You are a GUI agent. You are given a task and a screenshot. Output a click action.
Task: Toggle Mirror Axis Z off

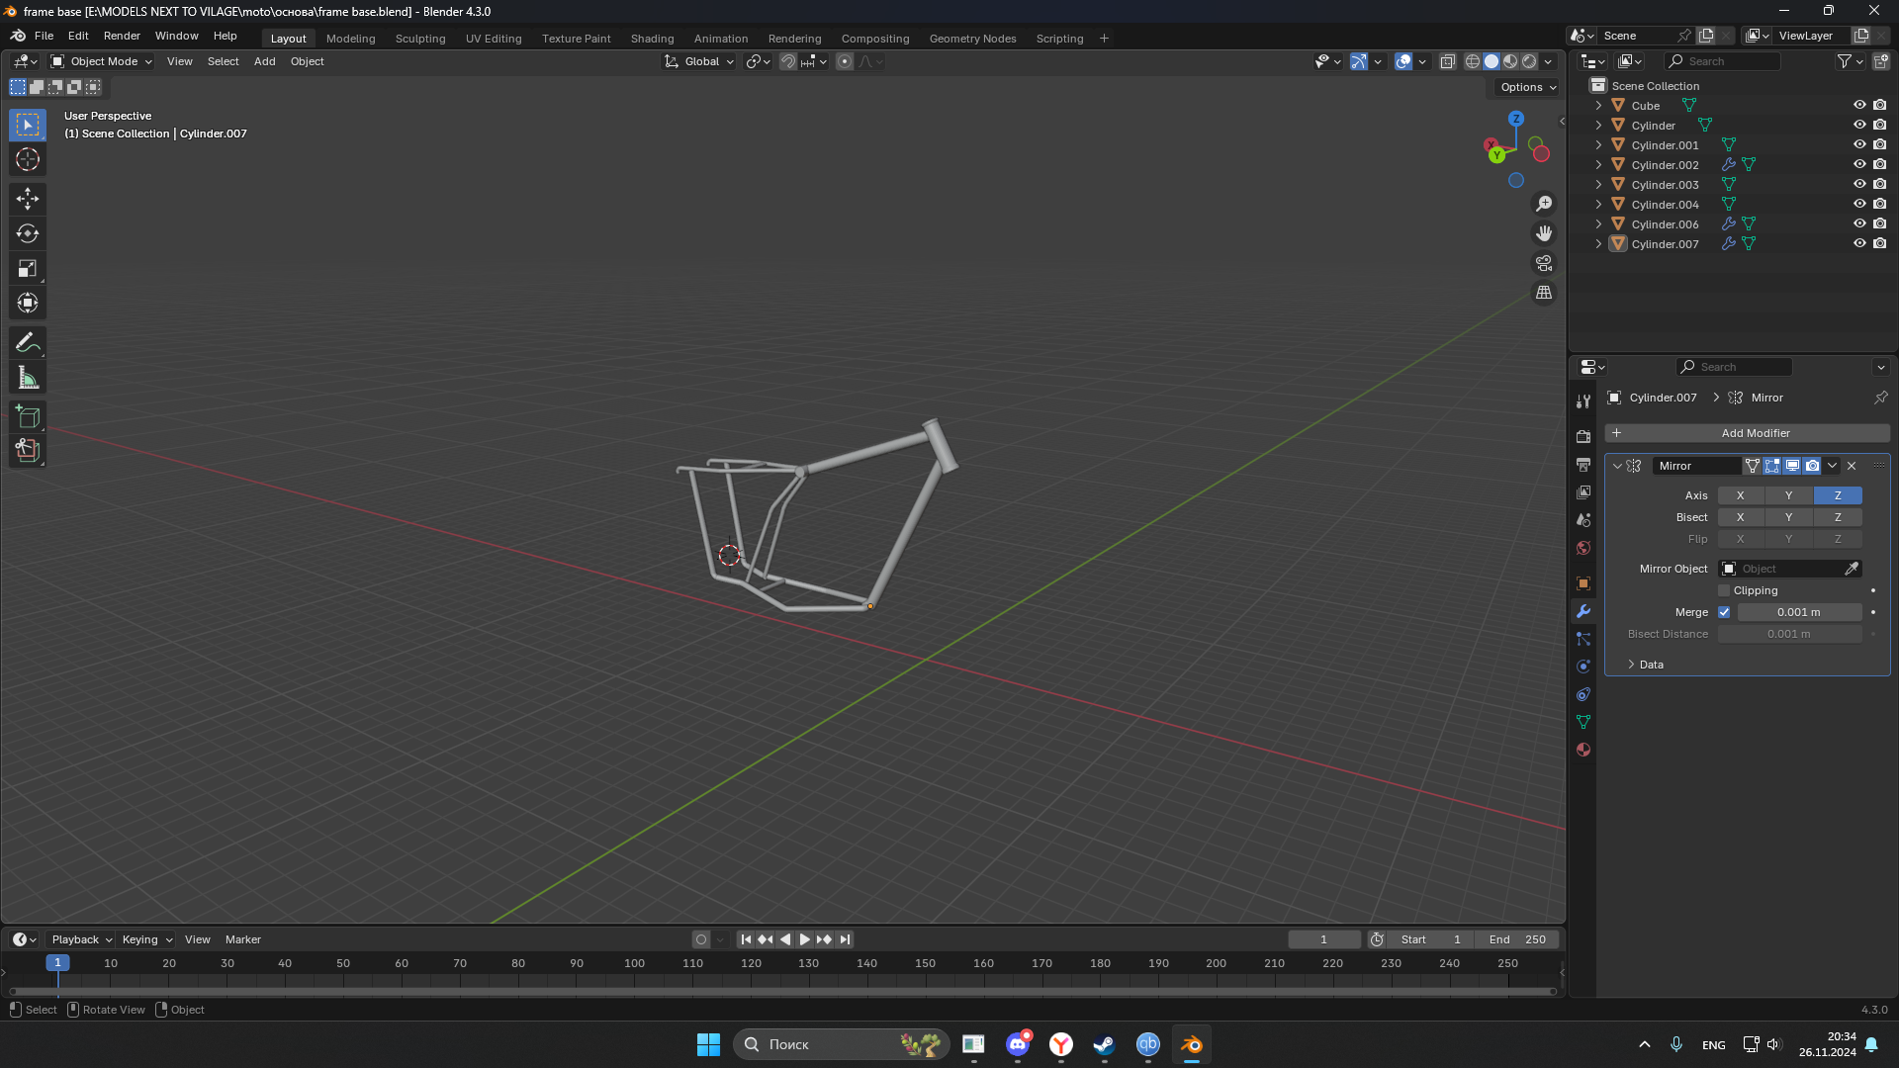pos(1838,495)
